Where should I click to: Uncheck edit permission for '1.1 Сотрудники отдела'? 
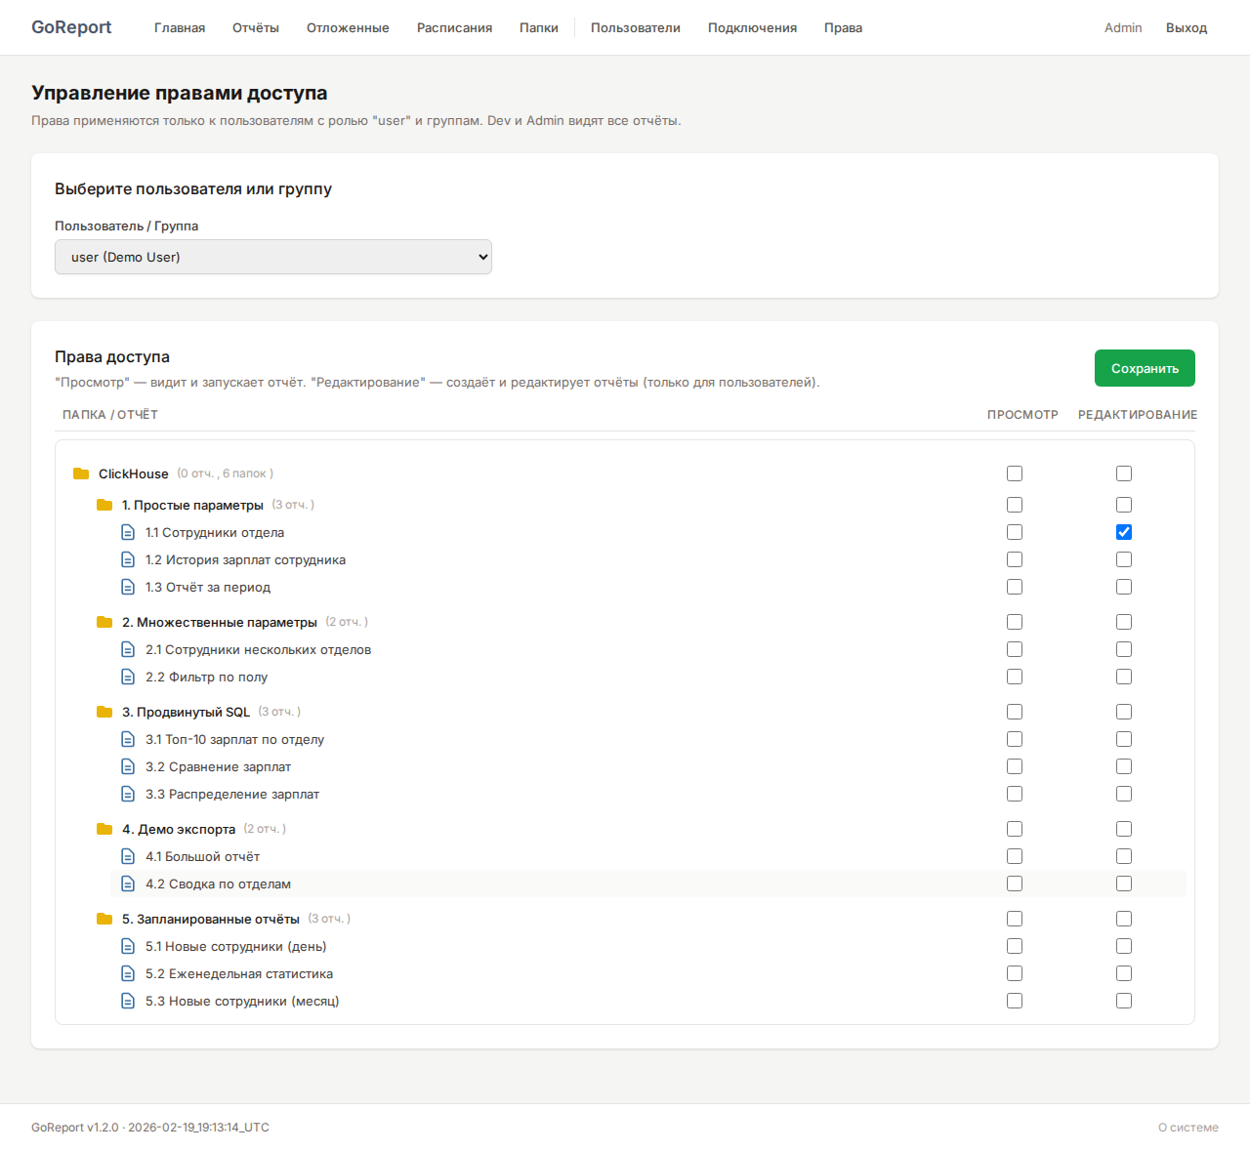[x=1124, y=532]
